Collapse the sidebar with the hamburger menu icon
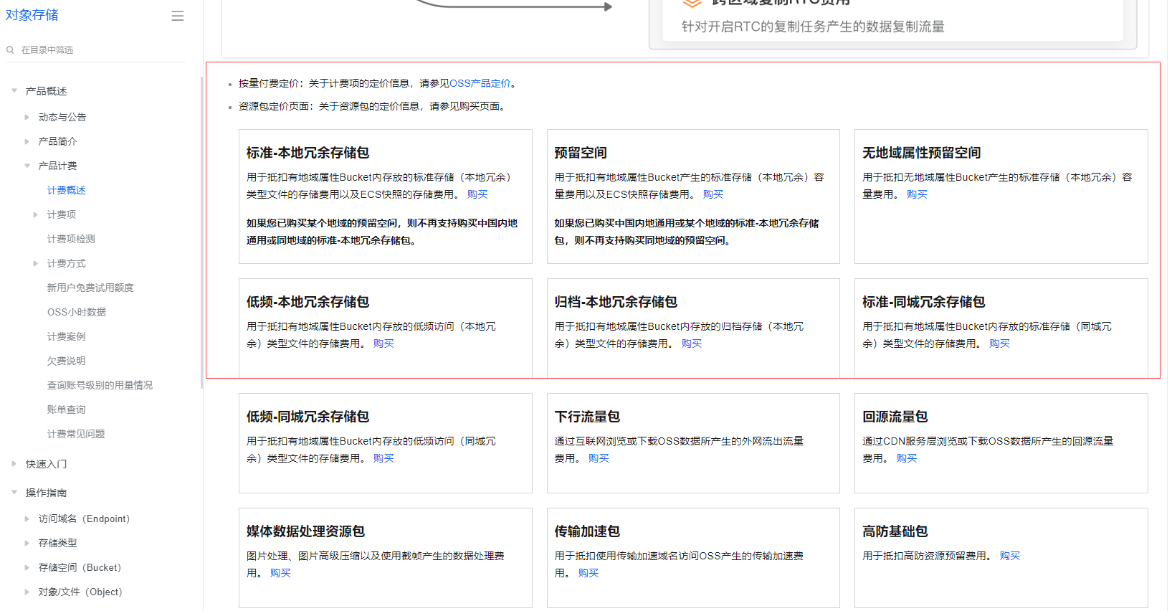Viewport: 1172px width, 611px height. point(178,16)
